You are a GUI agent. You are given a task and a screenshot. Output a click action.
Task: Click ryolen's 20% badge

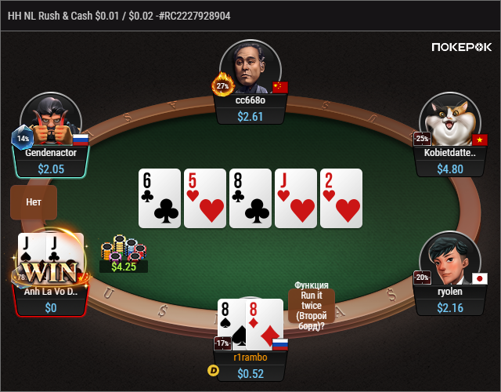tap(422, 278)
